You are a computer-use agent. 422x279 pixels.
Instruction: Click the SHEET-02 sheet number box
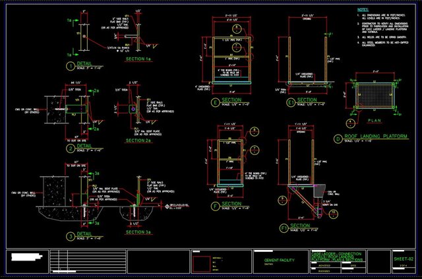[402, 260]
